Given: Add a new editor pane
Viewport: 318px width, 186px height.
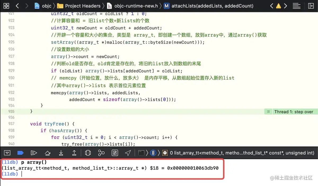Looking at the screenshot, I should coord(311,6).
